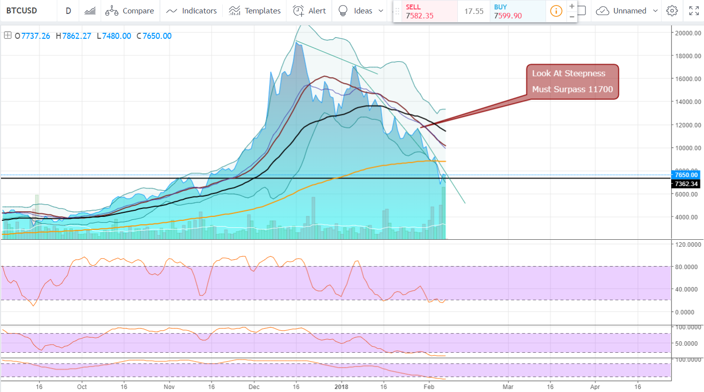
Task: Open the D (daily) interval selector
Action: (68, 10)
